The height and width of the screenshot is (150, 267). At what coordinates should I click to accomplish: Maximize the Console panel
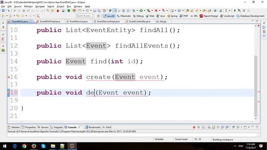point(257,127)
